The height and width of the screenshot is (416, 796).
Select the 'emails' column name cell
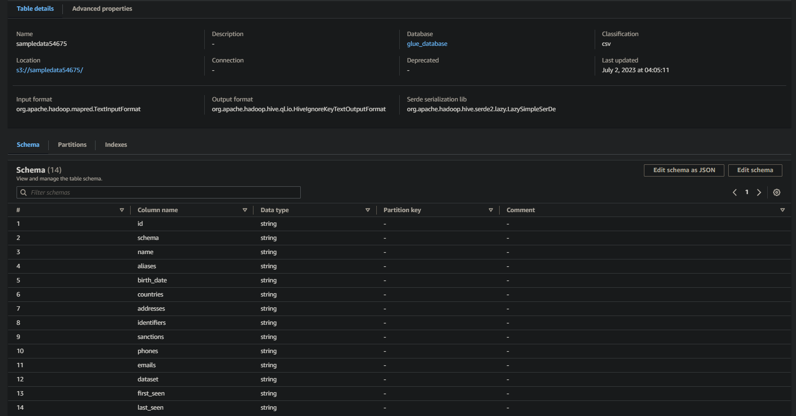(147, 365)
